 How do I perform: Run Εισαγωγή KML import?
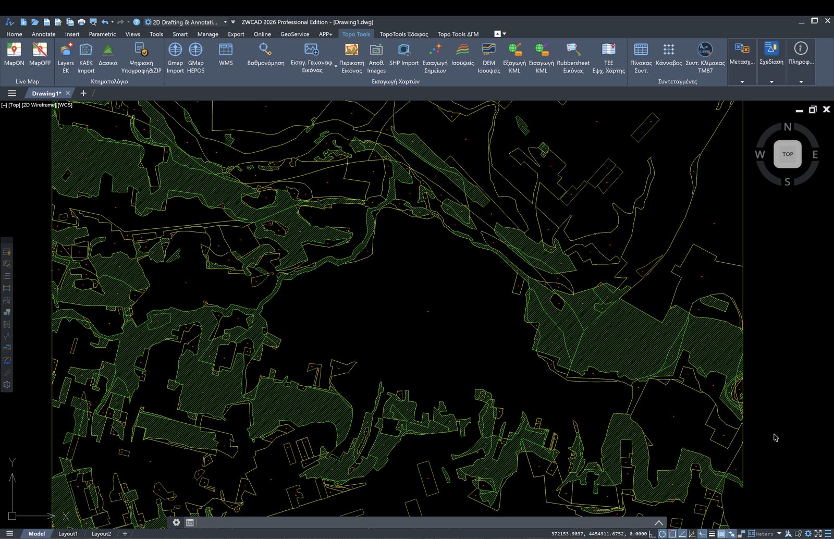point(542,58)
